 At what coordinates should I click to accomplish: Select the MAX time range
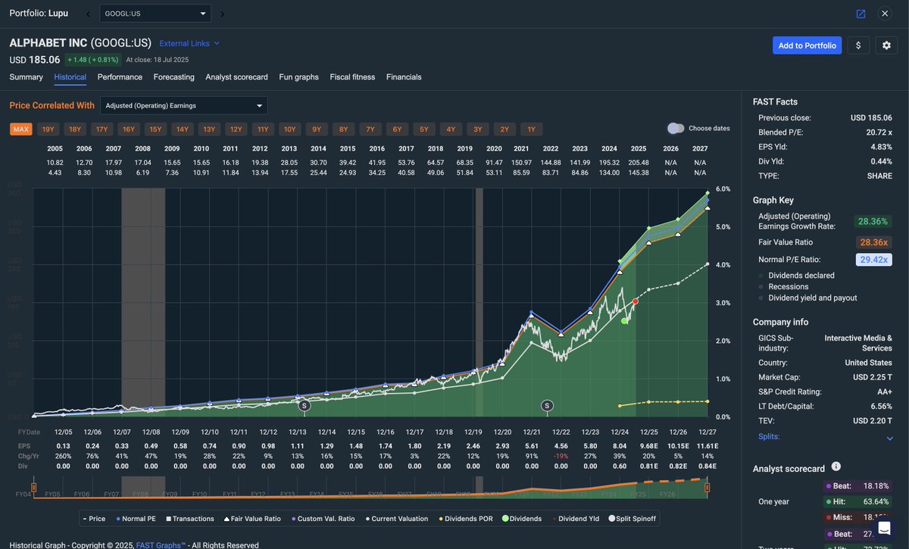pos(21,129)
